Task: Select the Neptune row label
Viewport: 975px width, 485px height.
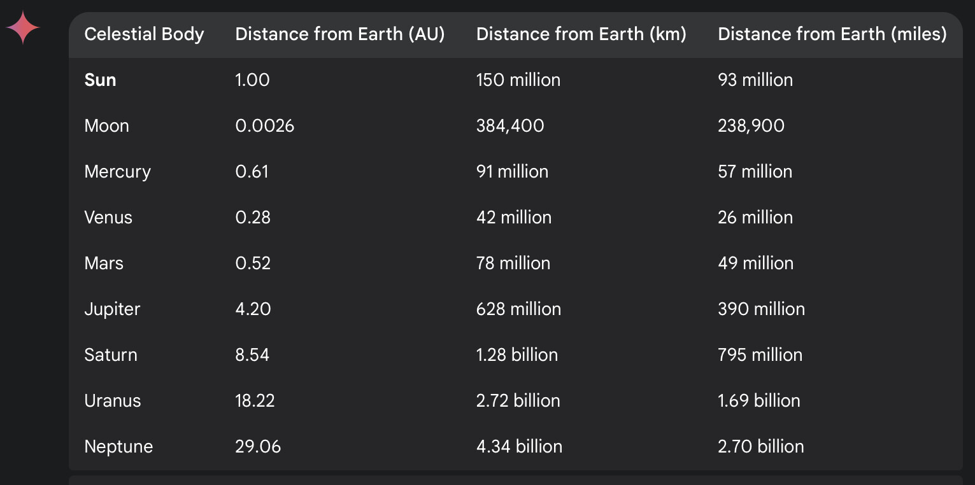Action: pyautogui.click(x=118, y=446)
